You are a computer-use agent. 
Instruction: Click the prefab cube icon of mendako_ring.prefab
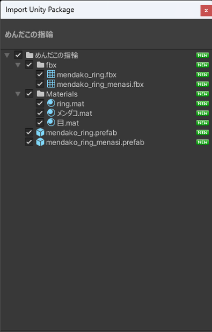pos(40,133)
